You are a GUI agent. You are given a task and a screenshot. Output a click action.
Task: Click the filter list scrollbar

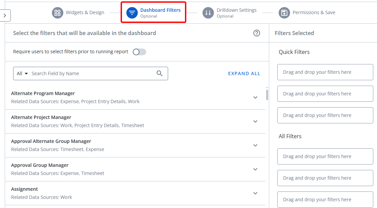pyautogui.click(x=267, y=95)
